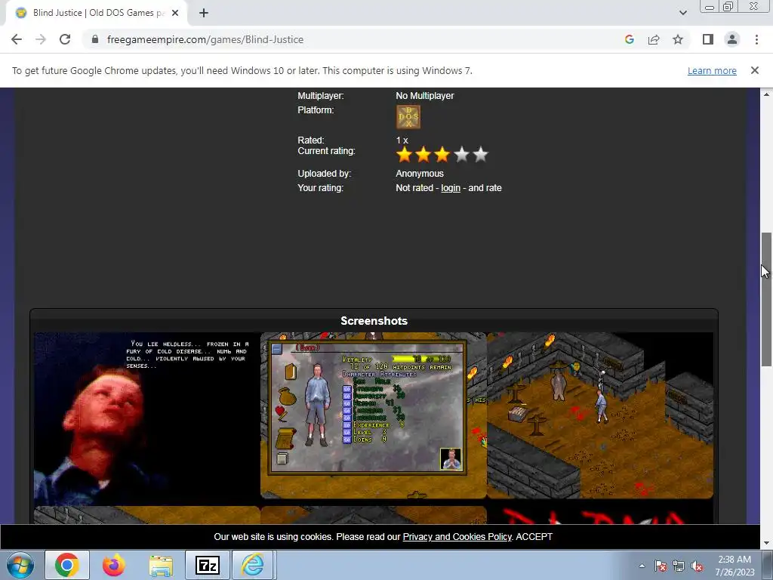Open the Learn more link
773x580 pixels.
click(712, 70)
